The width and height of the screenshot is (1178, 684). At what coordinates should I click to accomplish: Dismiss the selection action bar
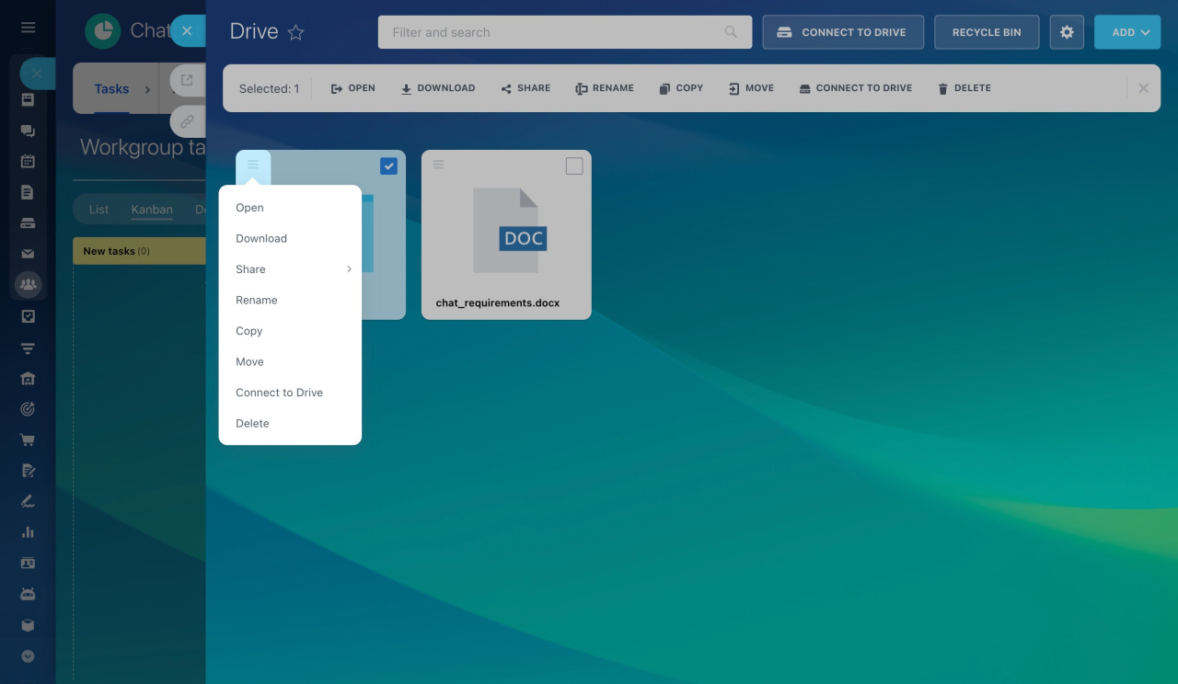coord(1143,88)
